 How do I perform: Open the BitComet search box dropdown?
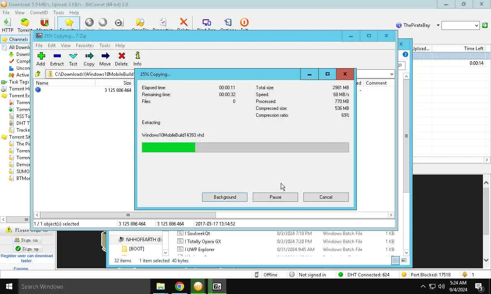(477, 26)
